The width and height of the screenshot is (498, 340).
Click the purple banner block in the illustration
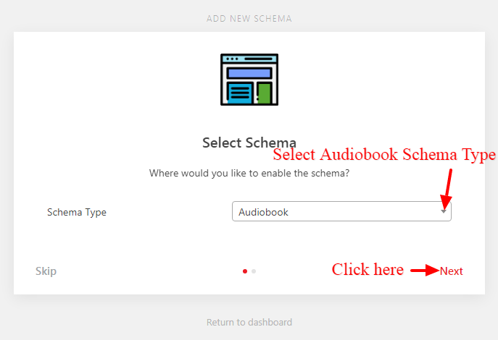coord(249,73)
